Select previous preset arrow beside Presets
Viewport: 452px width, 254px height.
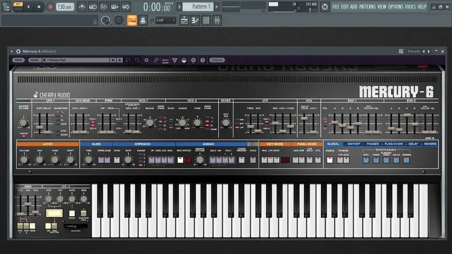(423, 51)
